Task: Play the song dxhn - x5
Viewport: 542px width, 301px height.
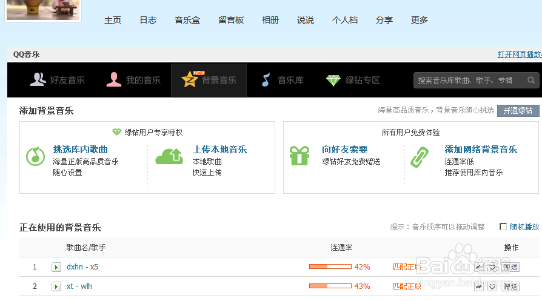Action: click(56, 267)
